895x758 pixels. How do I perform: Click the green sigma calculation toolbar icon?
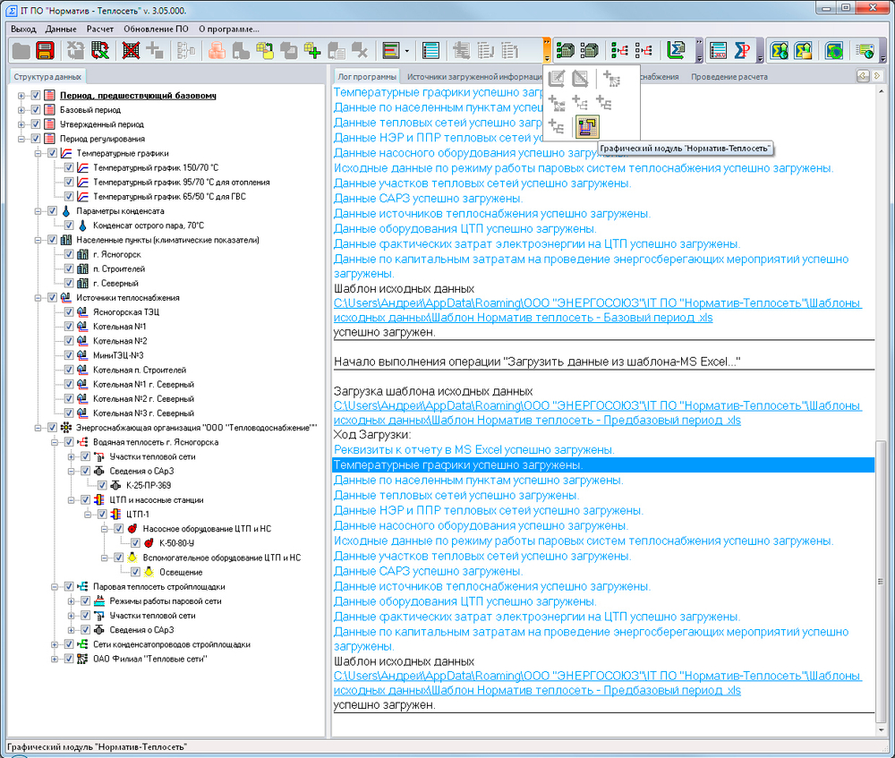[x=678, y=50]
